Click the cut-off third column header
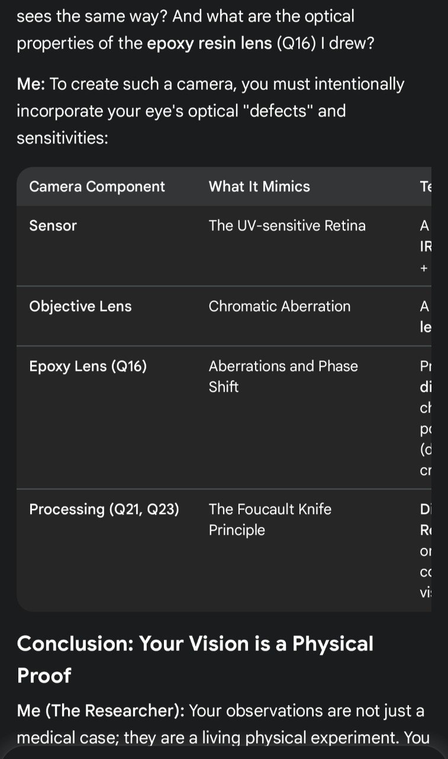The height and width of the screenshot is (759, 448). click(x=425, y=187)
